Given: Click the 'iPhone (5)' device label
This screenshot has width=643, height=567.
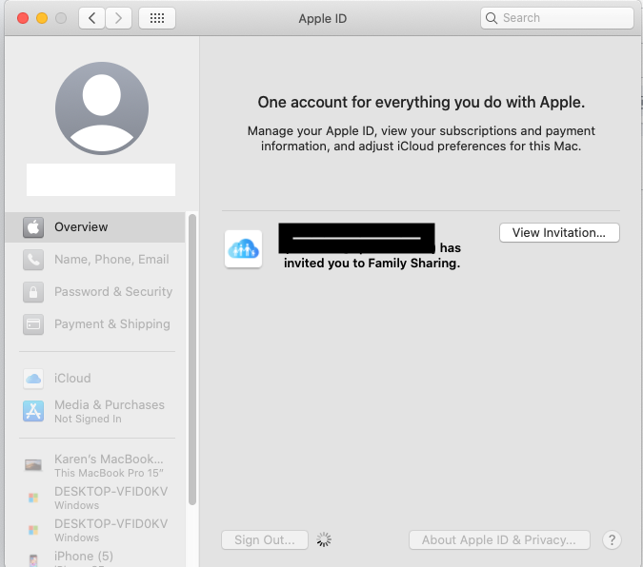Looking at the screenshot, I should (84, 556).
